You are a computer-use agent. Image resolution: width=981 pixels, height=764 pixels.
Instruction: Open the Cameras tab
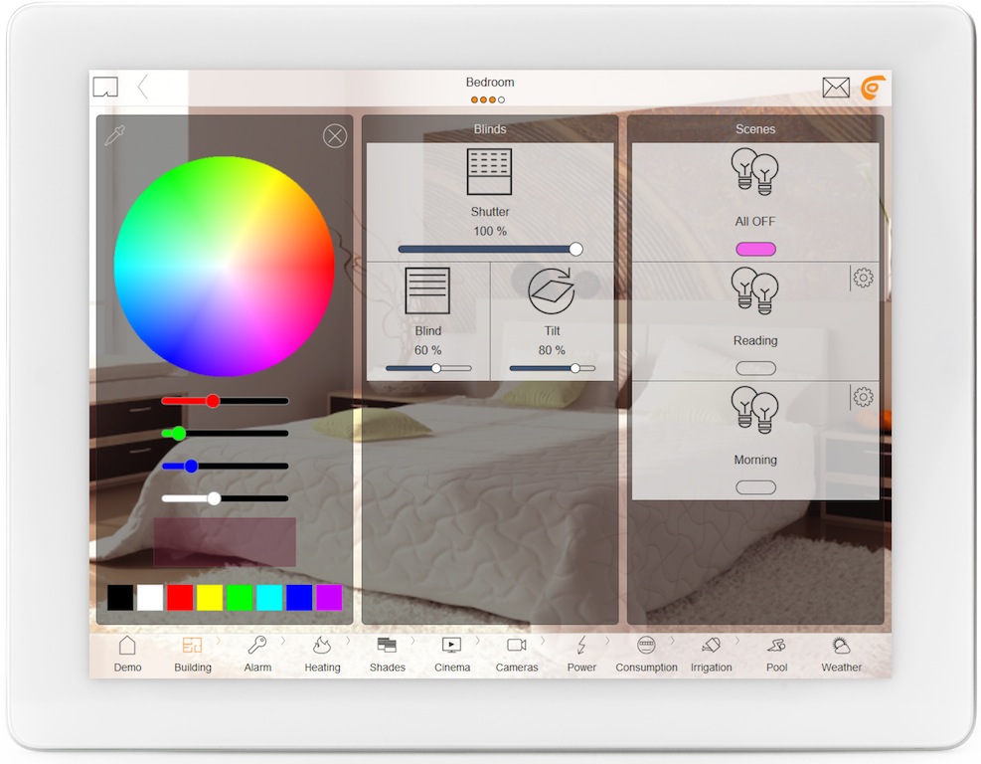pos(517,654)
